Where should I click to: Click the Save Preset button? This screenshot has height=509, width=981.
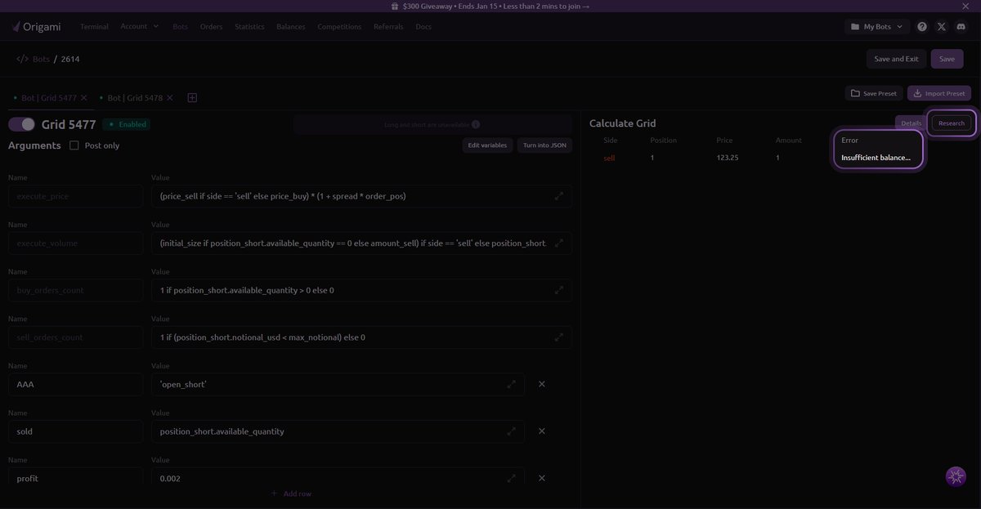click(x=874, y=93)
